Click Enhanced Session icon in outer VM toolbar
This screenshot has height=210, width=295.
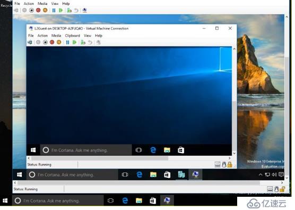coord(85,10)
